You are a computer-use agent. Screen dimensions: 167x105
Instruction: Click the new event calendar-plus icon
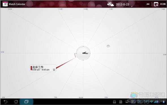[156, 4]
